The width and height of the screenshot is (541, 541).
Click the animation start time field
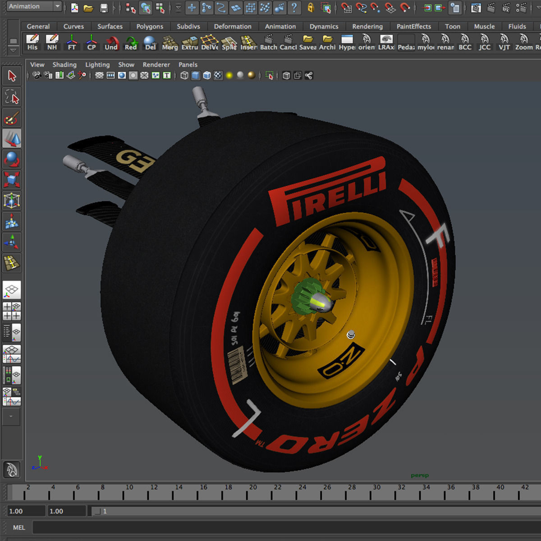(x=26, y=511)
